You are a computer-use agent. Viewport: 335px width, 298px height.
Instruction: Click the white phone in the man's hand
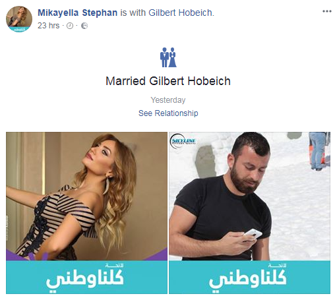(x=253, y=233)
